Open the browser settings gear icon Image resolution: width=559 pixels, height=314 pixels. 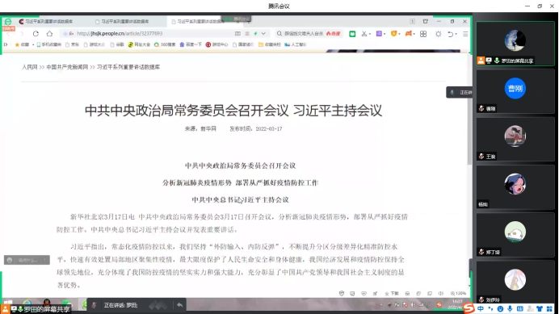pyautogui.click(x=438, y=34)
